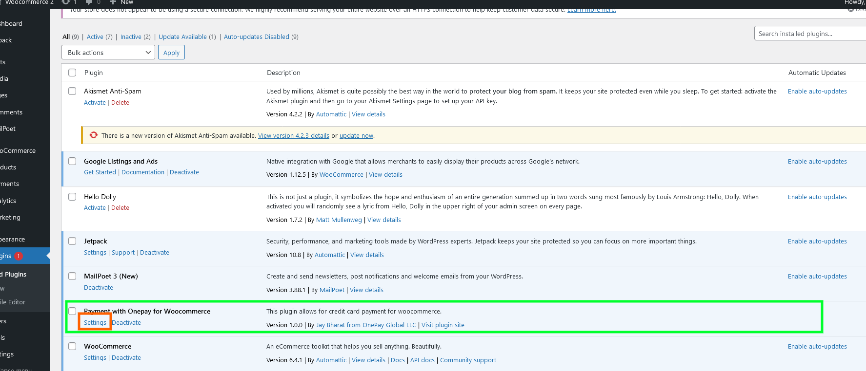This screenshot has width=866, height=371.
Task: Click the updates icon in admin bar
Action: [66, 2]
